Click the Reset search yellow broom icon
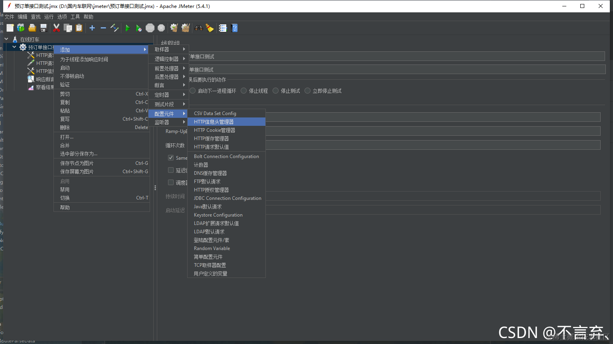The height and width of the screenshot is (344, 613). click(210, 28)
